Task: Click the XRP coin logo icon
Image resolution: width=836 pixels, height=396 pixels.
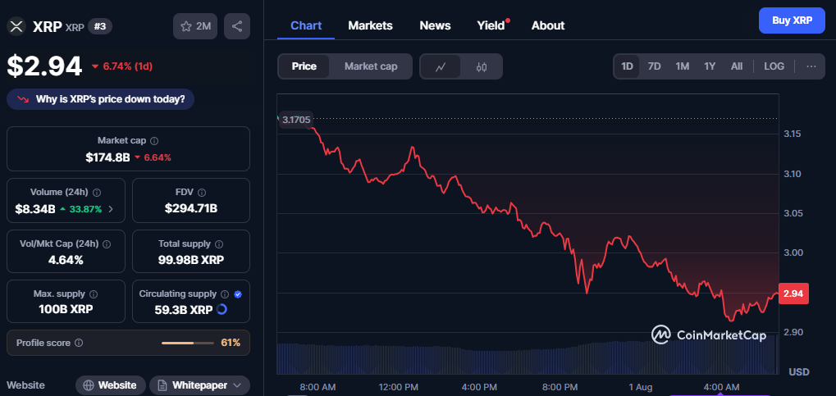Action: [x=16, y=26]
